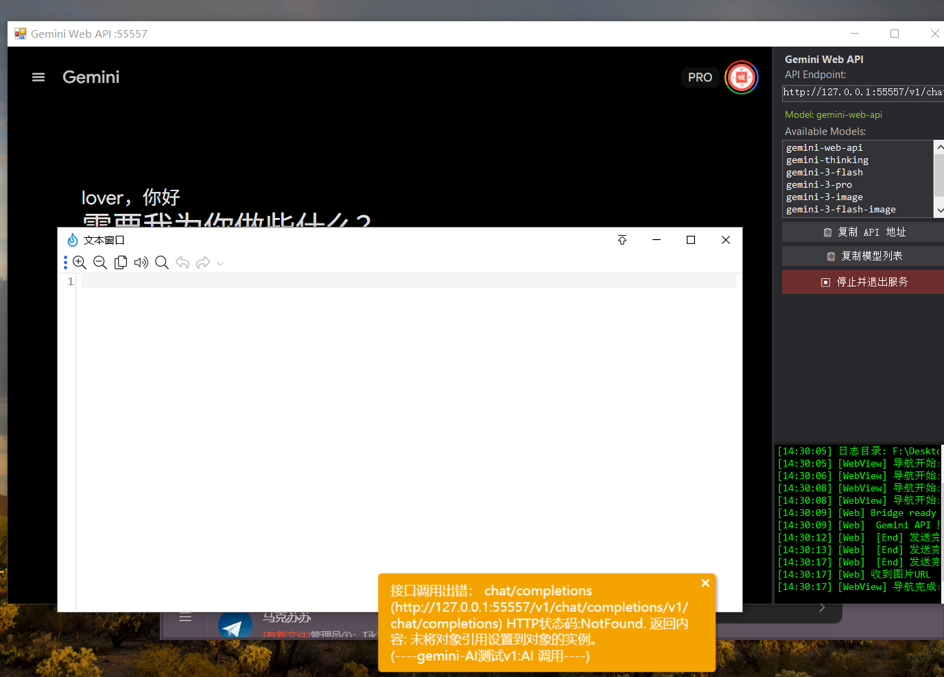The height and width of the screenshot is (677, 944).
Task: Click the blue toolbar grip dots
Action: click(x=65, y=262)
